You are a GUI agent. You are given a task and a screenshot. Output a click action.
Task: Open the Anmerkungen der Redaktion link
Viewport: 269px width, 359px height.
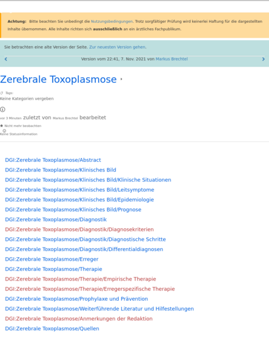point(78,319)
